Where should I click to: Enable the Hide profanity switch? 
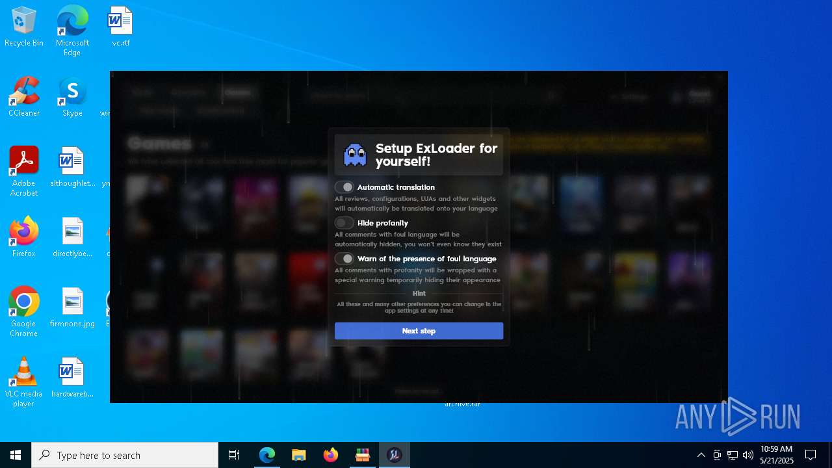pyautogui.click(x=344, y=223)
